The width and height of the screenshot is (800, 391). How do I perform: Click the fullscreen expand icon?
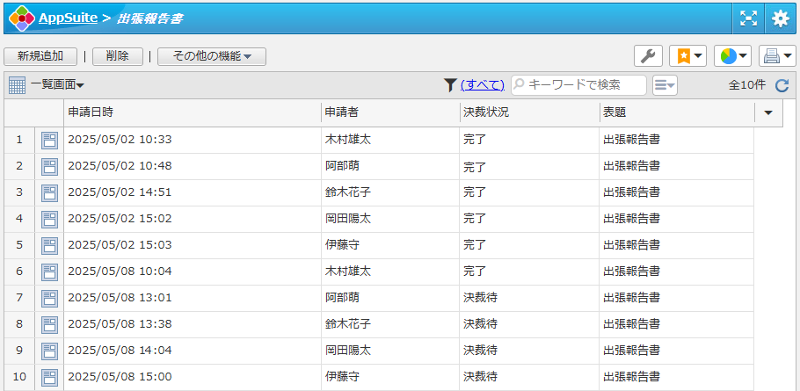coord(747,18)
